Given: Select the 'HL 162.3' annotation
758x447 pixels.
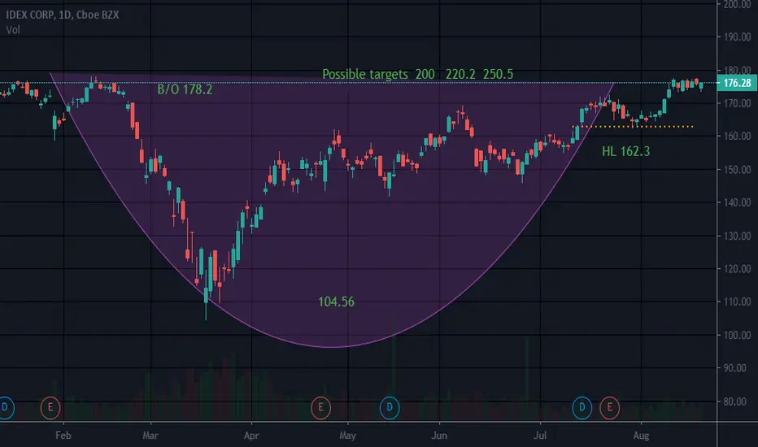Looking at the screenshot, I should click(x=625, y=152).
